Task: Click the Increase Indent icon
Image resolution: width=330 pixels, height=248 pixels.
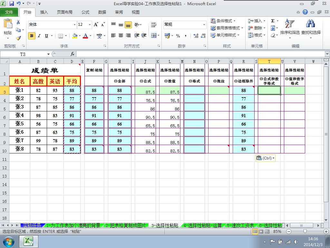Action: [x=144, y=36]
